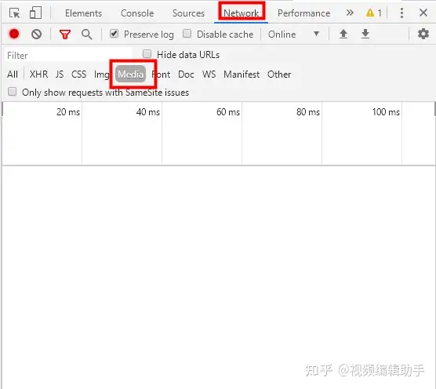Screen dimensions: 436x389
Task: Filter requests by Manifest
Action: pyautogui.click(x=242, y=75)
